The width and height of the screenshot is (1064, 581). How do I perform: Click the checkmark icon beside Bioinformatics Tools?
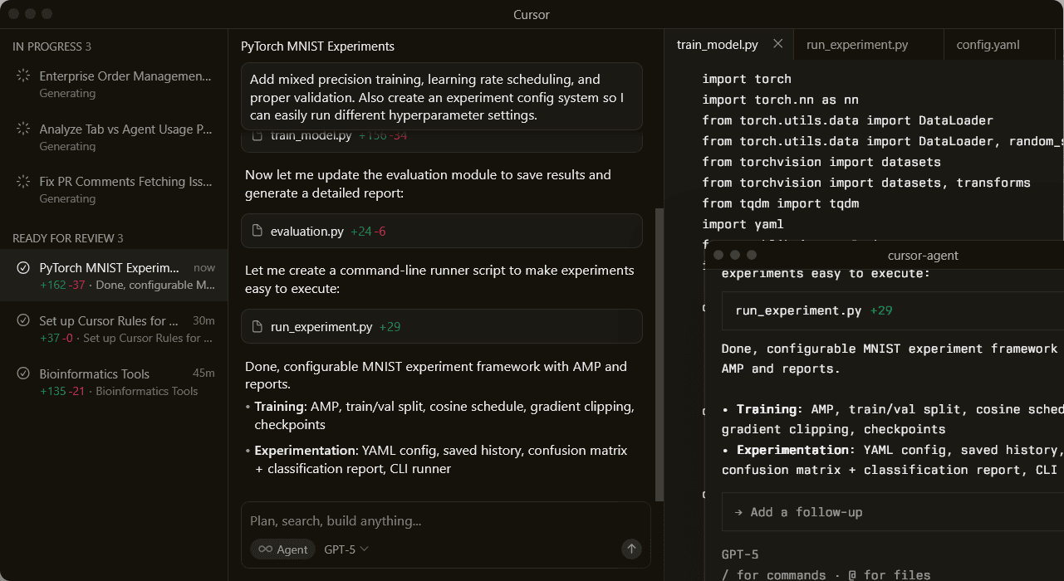23,374
